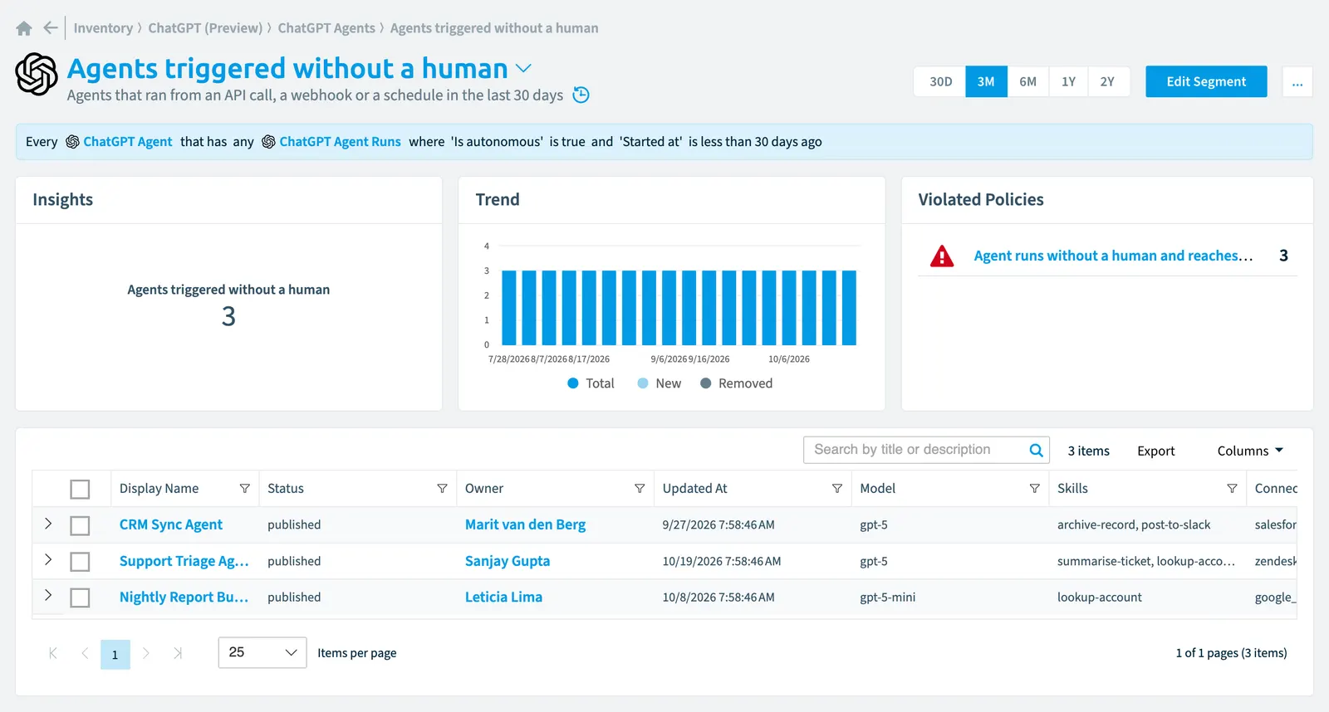
Task: Open the Owner column filter icon
Action: click(x=640, y=489)
